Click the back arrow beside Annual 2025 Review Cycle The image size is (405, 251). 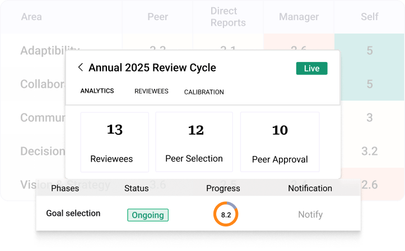[81, 68]
